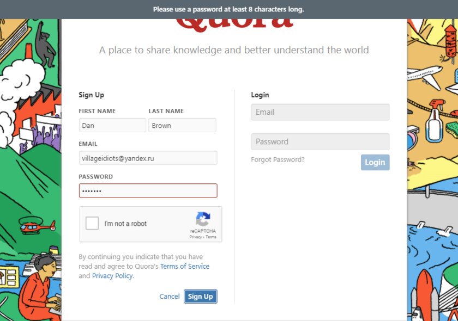This screenshot has height=321, width=458.
Task: Open the Forgot Password link
Action: click(278, 159)
